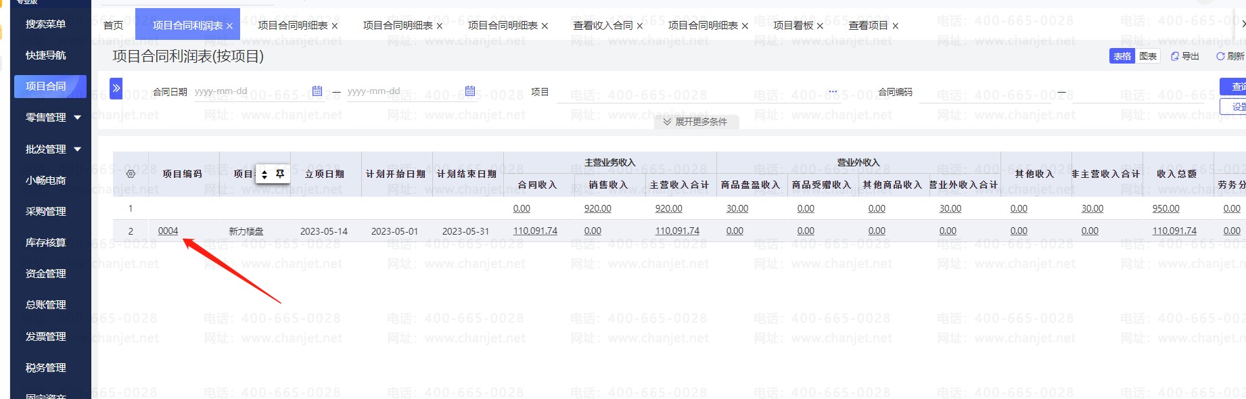The width and height of the screenshot is (1246, 399).
Task: Click the three-dot lookup icon in the 项目 field
Action: (x=833, y=91)
